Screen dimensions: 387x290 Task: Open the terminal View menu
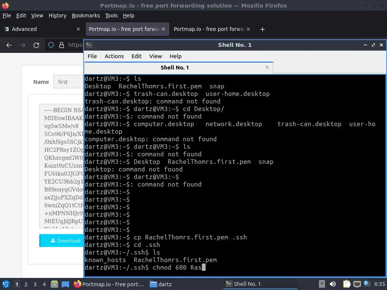click(155, 56)
